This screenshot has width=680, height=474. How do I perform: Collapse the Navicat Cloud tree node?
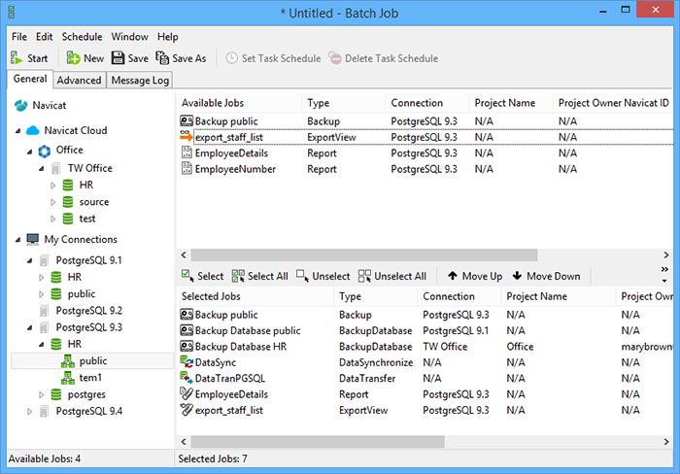pyautogui.click(x=17, y=130)
